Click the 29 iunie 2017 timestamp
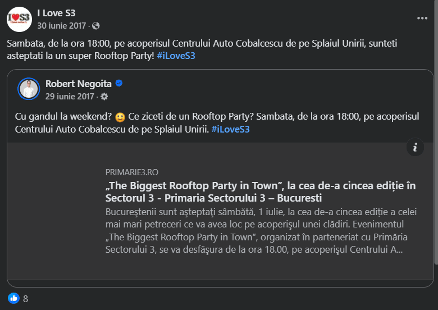The width and height of the screenshot is (438, 310). pos(70,96)
